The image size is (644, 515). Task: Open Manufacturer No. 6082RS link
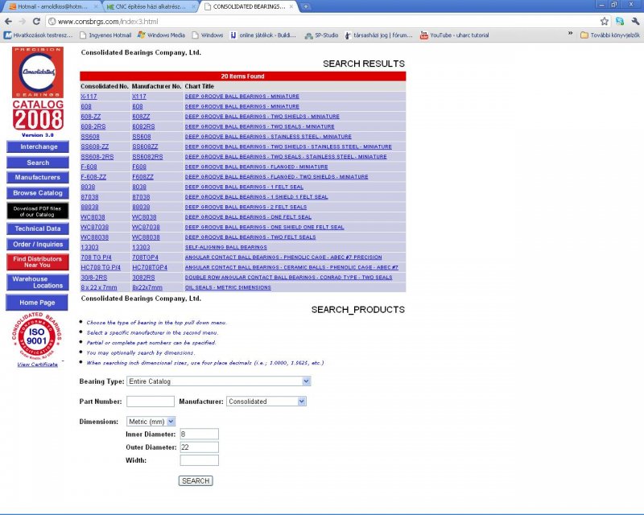pos(143,126)
